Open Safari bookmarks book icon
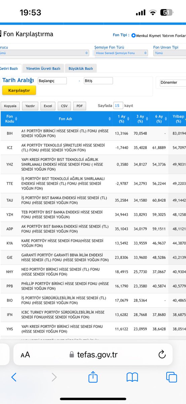Screen dimensions: 186x404 (132, 377)
